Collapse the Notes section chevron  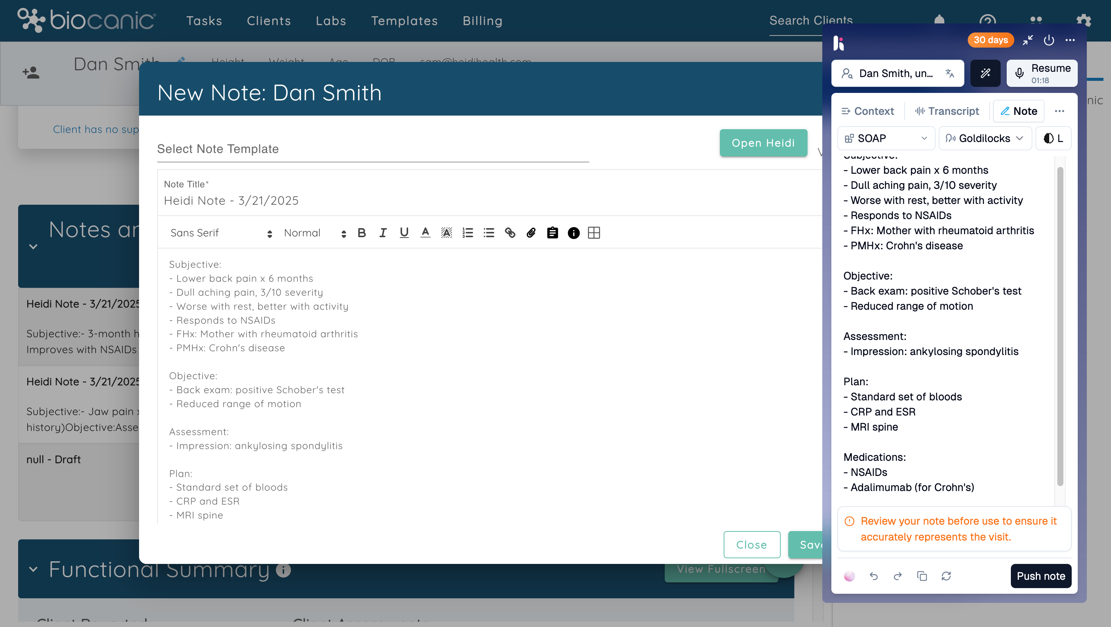tap(33, 247)
